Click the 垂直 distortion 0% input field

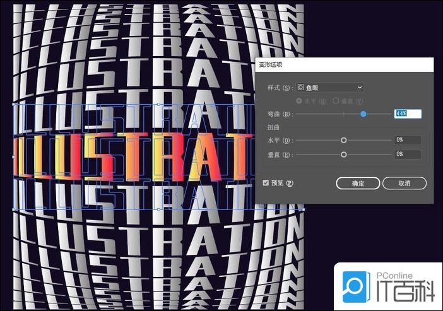click(x=407, y=155)
